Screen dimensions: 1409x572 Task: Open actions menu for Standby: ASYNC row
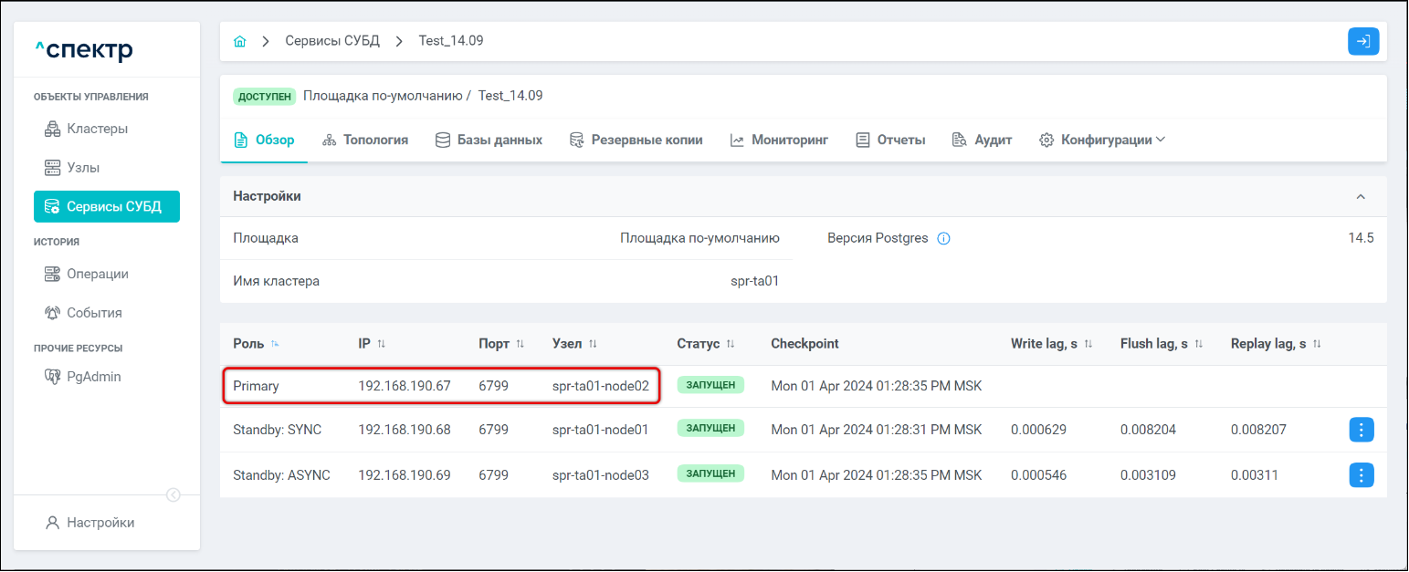(1361, 475)
